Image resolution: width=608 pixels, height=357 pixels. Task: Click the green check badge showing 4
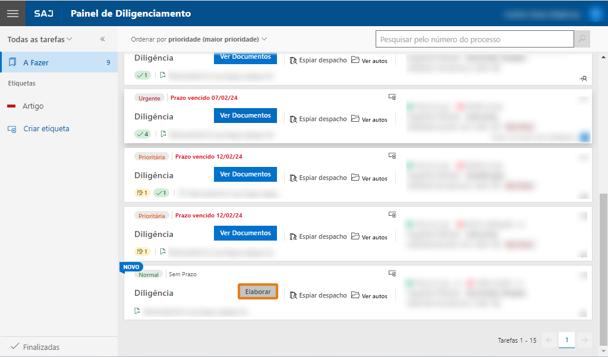(143, 134)
